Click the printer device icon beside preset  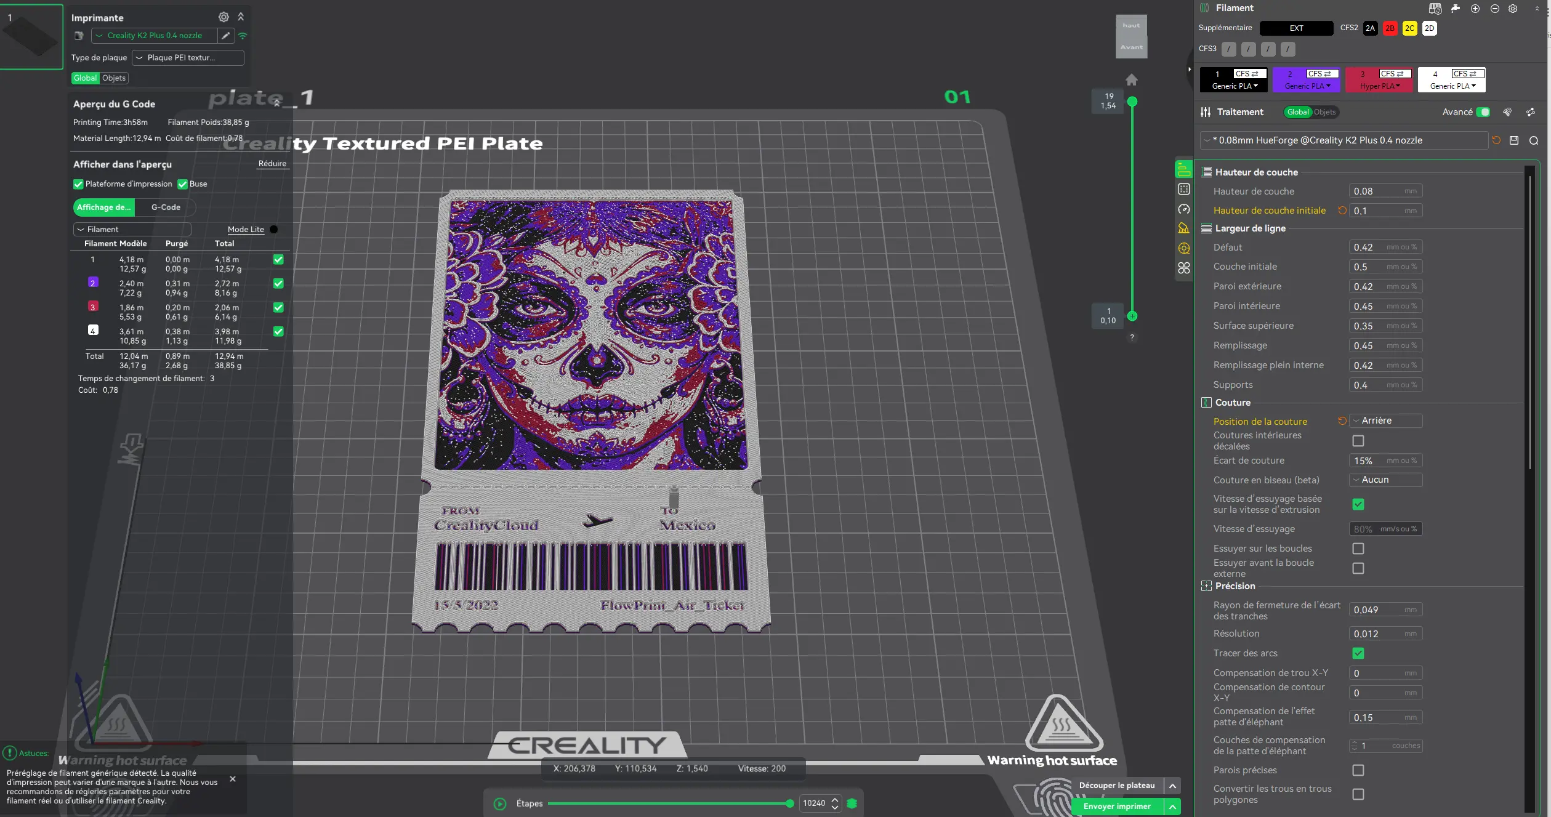click(x=79, y=36)
